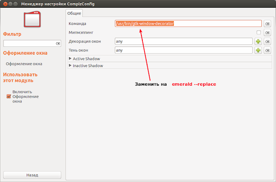Image resolution: width=276 pixels, height=182 pixels.
Task: Add a window match for Тень окон
Action: coord(258,50)
